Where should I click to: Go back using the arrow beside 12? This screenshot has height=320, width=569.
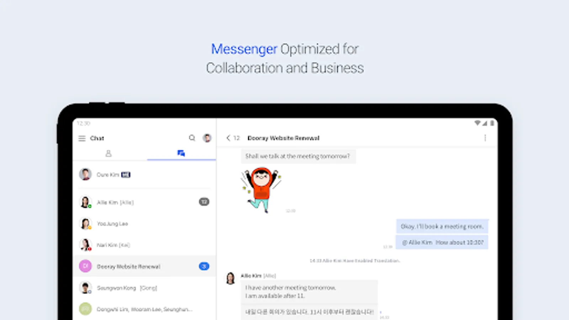228,138
